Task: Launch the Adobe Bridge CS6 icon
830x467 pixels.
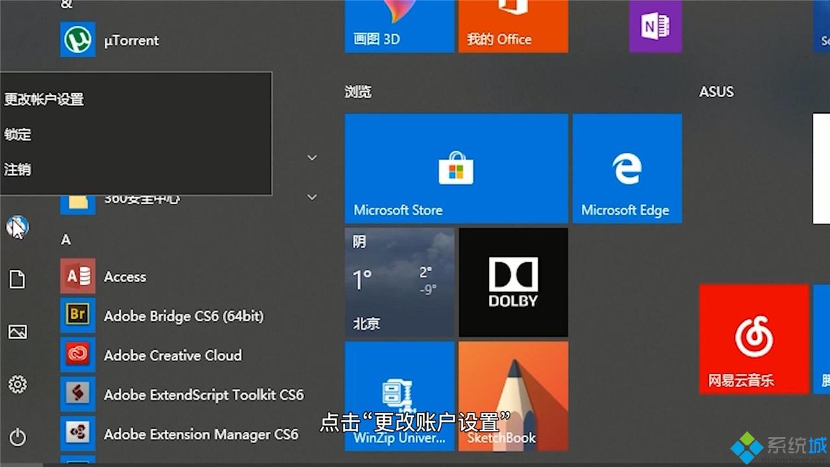Action: (x=78, y=316)
